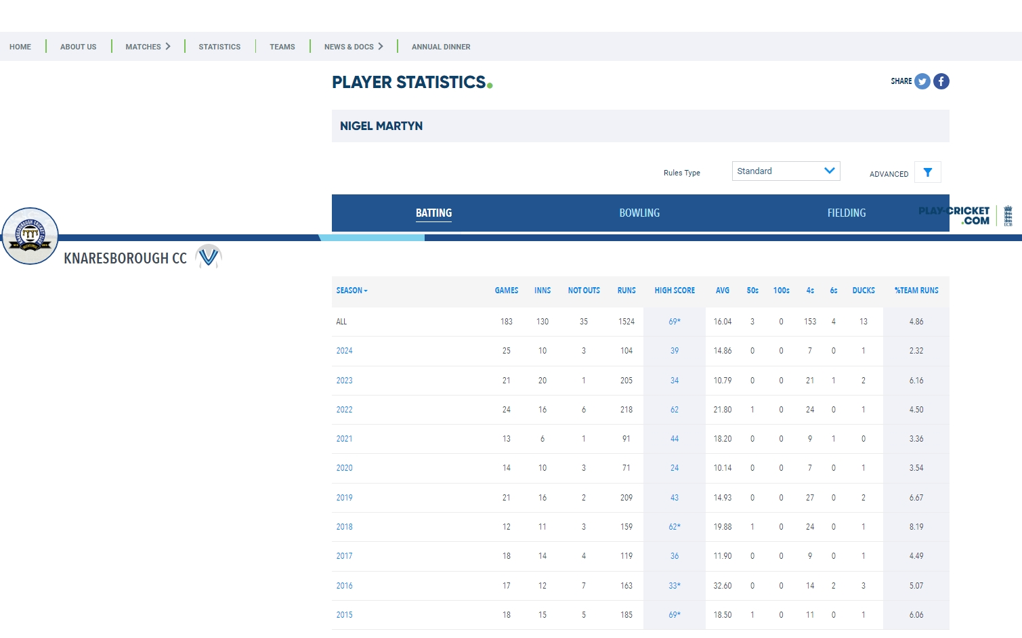Go to Statistics in navigation bar
Viewport: 1022px width, 638px height.
pos(219,47)
